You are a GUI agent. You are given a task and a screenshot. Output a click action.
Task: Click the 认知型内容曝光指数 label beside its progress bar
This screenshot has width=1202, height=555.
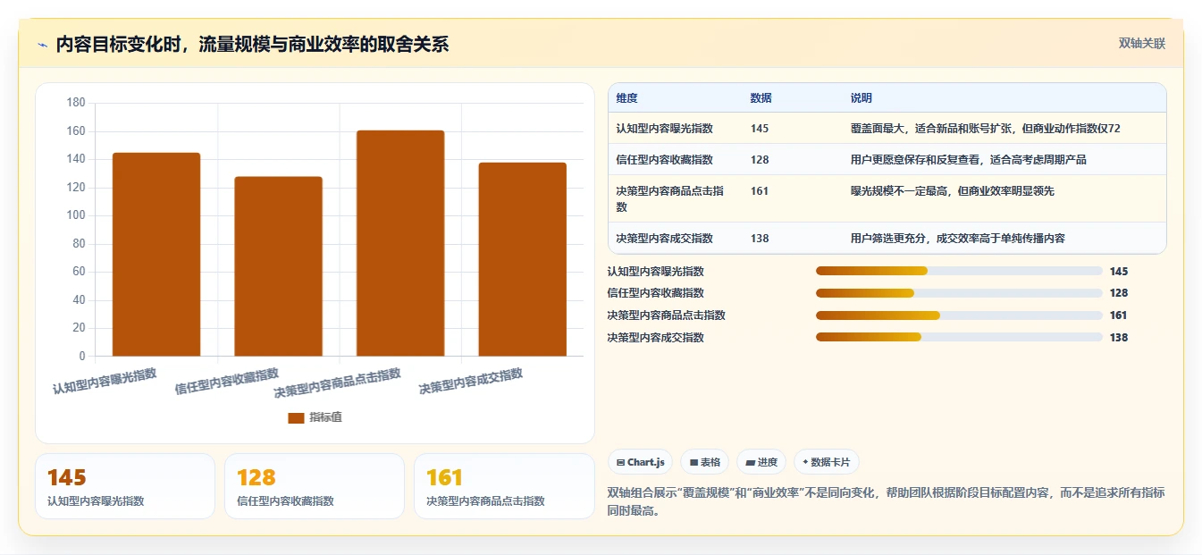coord(656,272)
